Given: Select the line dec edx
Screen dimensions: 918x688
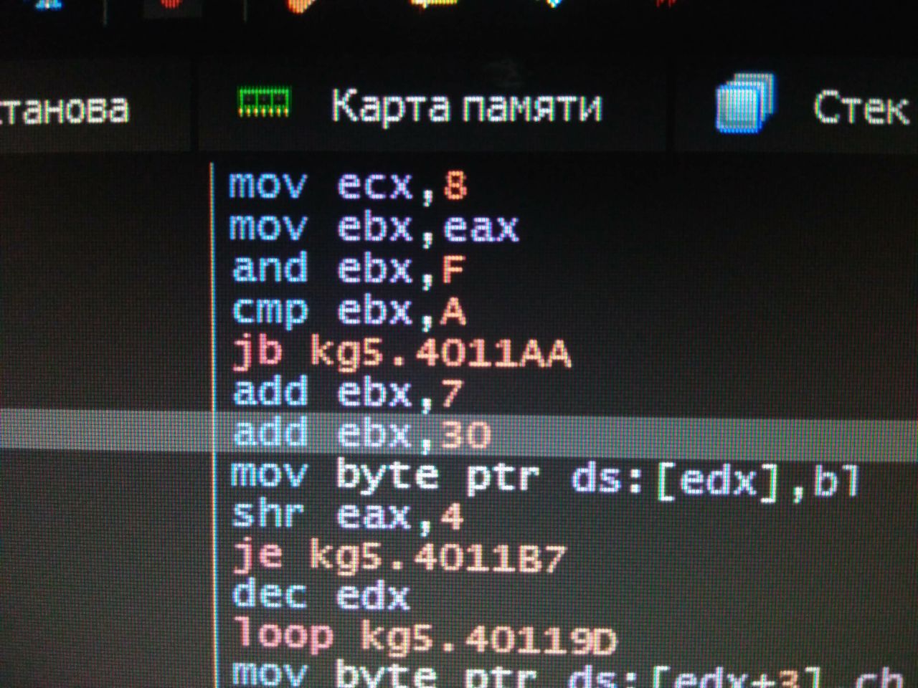Looking at the screenshot, I should [x=321, y=596].
